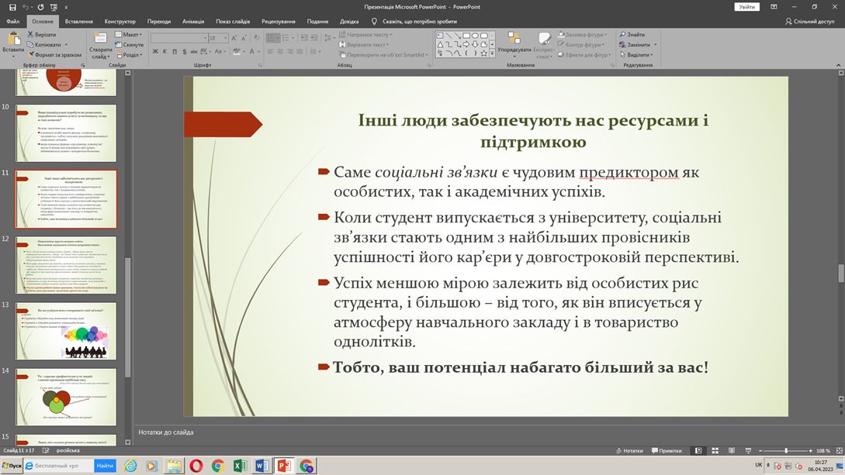Toggle the Comments (Примітки) pane in status bar

(x=665, y=450)
